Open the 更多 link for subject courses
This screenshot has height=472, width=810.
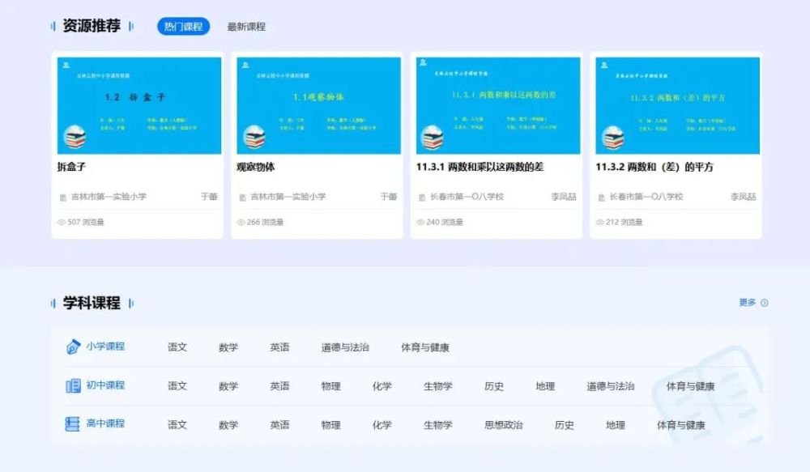pos(747,302)
